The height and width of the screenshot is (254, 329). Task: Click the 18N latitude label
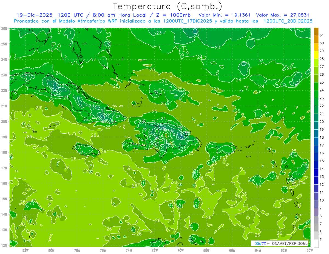pos(4,152)
